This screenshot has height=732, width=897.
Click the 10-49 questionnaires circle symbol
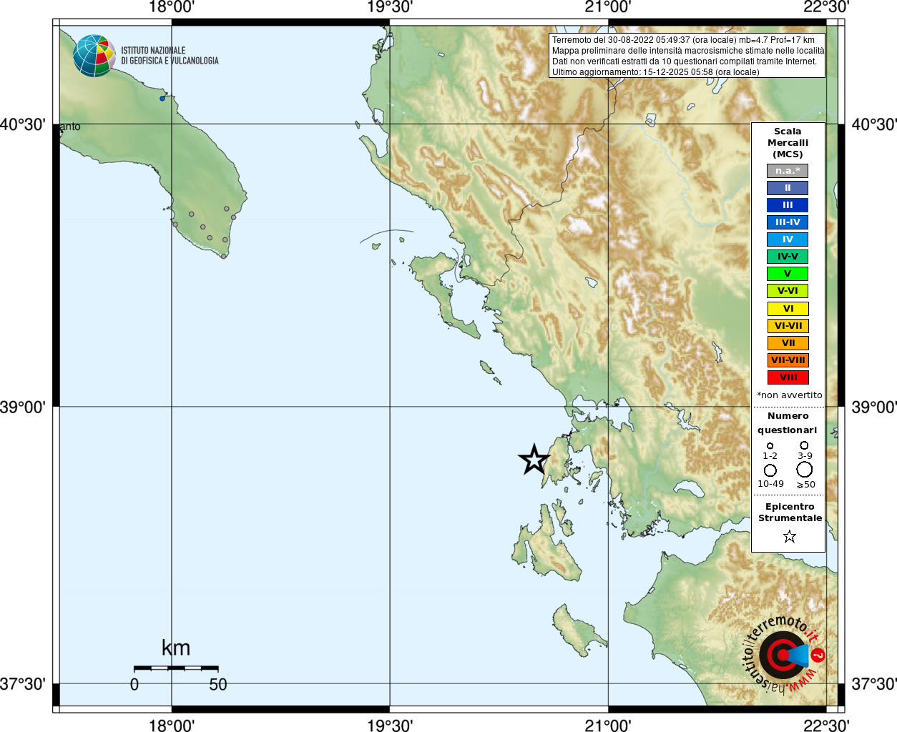point(770,470)
